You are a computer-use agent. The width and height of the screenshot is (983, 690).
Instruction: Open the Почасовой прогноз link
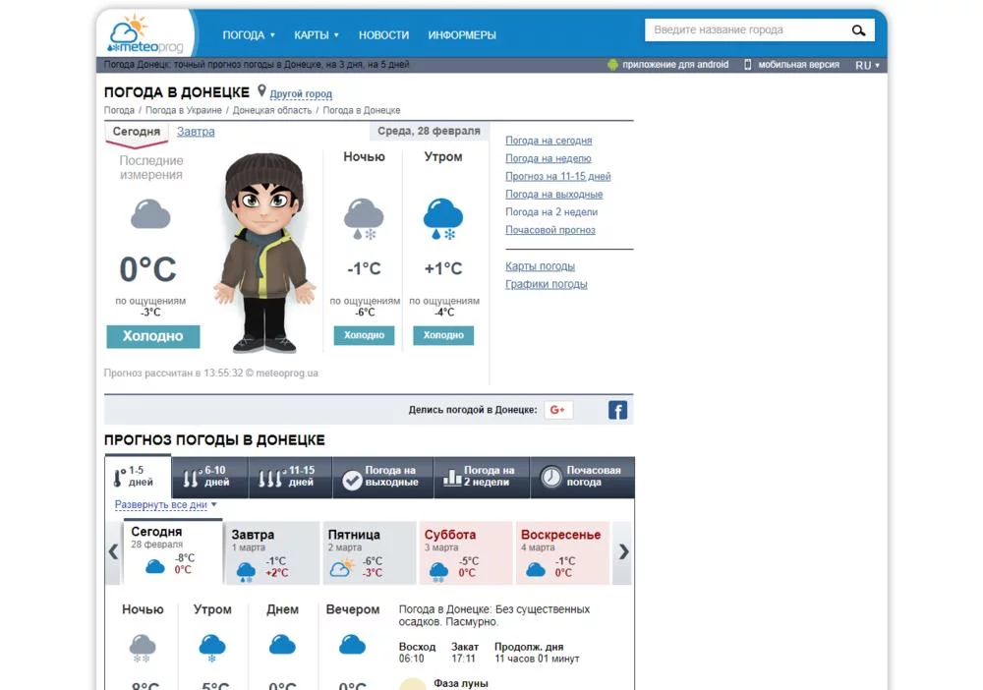549,230
